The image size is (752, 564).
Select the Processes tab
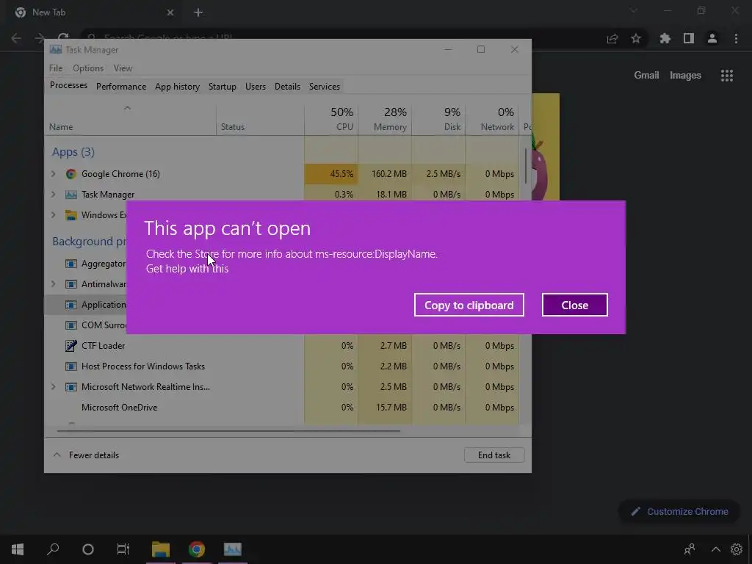pos(68,85)
